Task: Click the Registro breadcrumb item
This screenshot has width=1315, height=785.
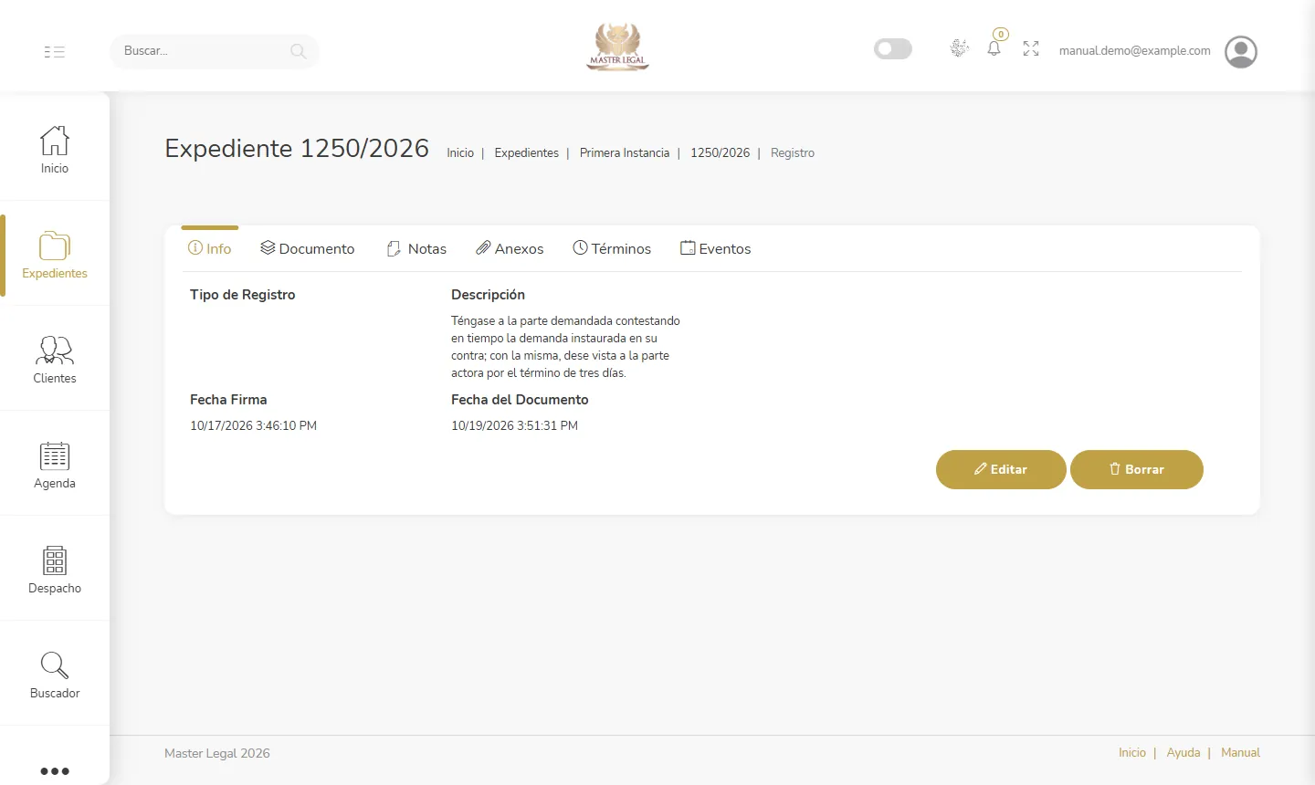Action: pyautogui.click(x=793, y=153)
